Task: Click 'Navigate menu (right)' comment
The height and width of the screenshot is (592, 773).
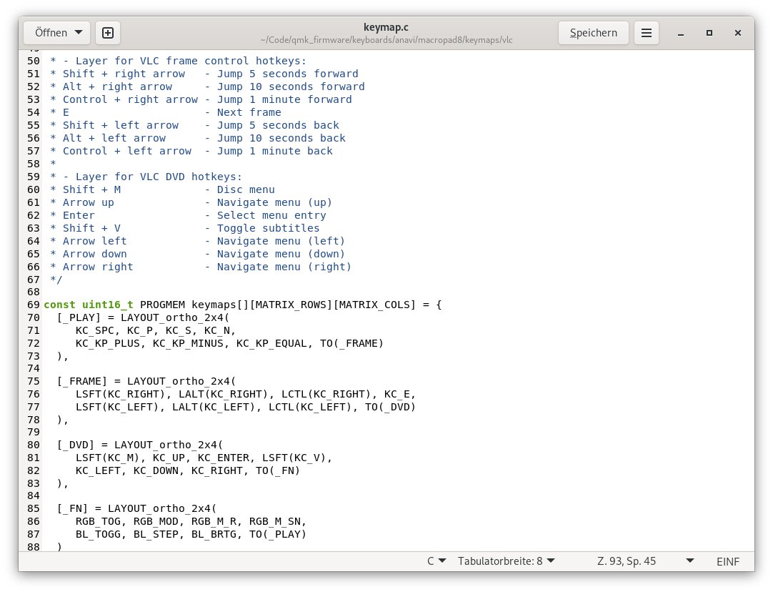Action: click(284, 267)
